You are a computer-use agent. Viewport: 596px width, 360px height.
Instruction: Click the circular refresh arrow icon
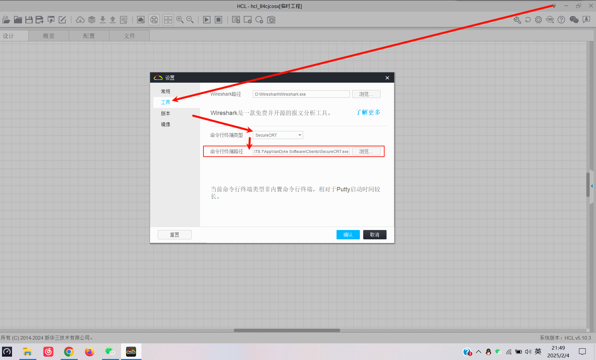(528, 20)
